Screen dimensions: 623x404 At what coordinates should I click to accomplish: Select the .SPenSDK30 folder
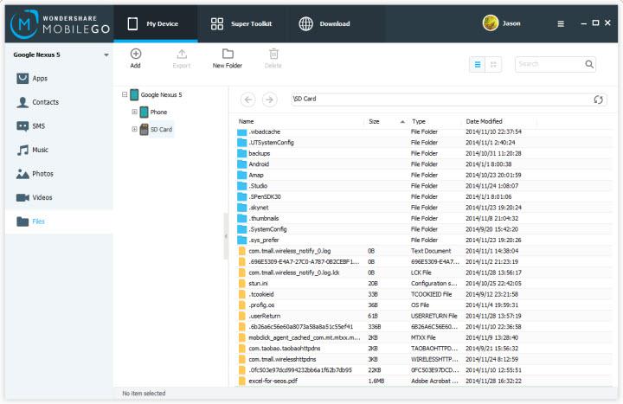pyautogui.click(x=423, y=196)
